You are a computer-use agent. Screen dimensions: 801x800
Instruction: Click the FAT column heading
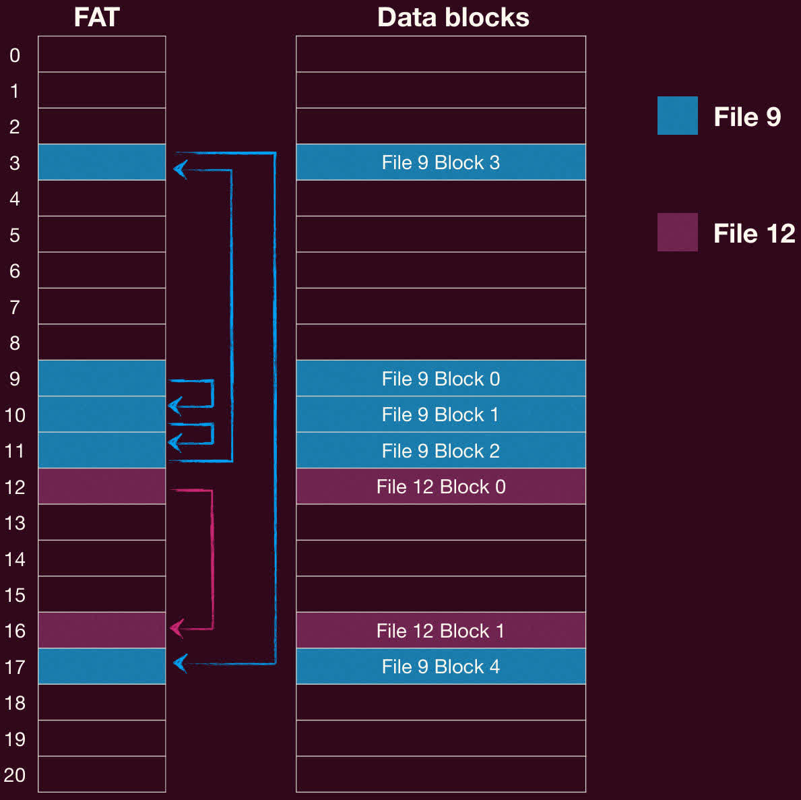point(96,18)
